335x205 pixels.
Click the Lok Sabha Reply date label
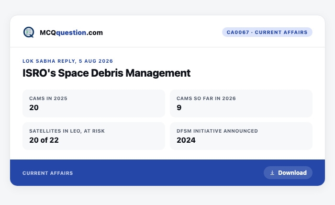[68, 61]
